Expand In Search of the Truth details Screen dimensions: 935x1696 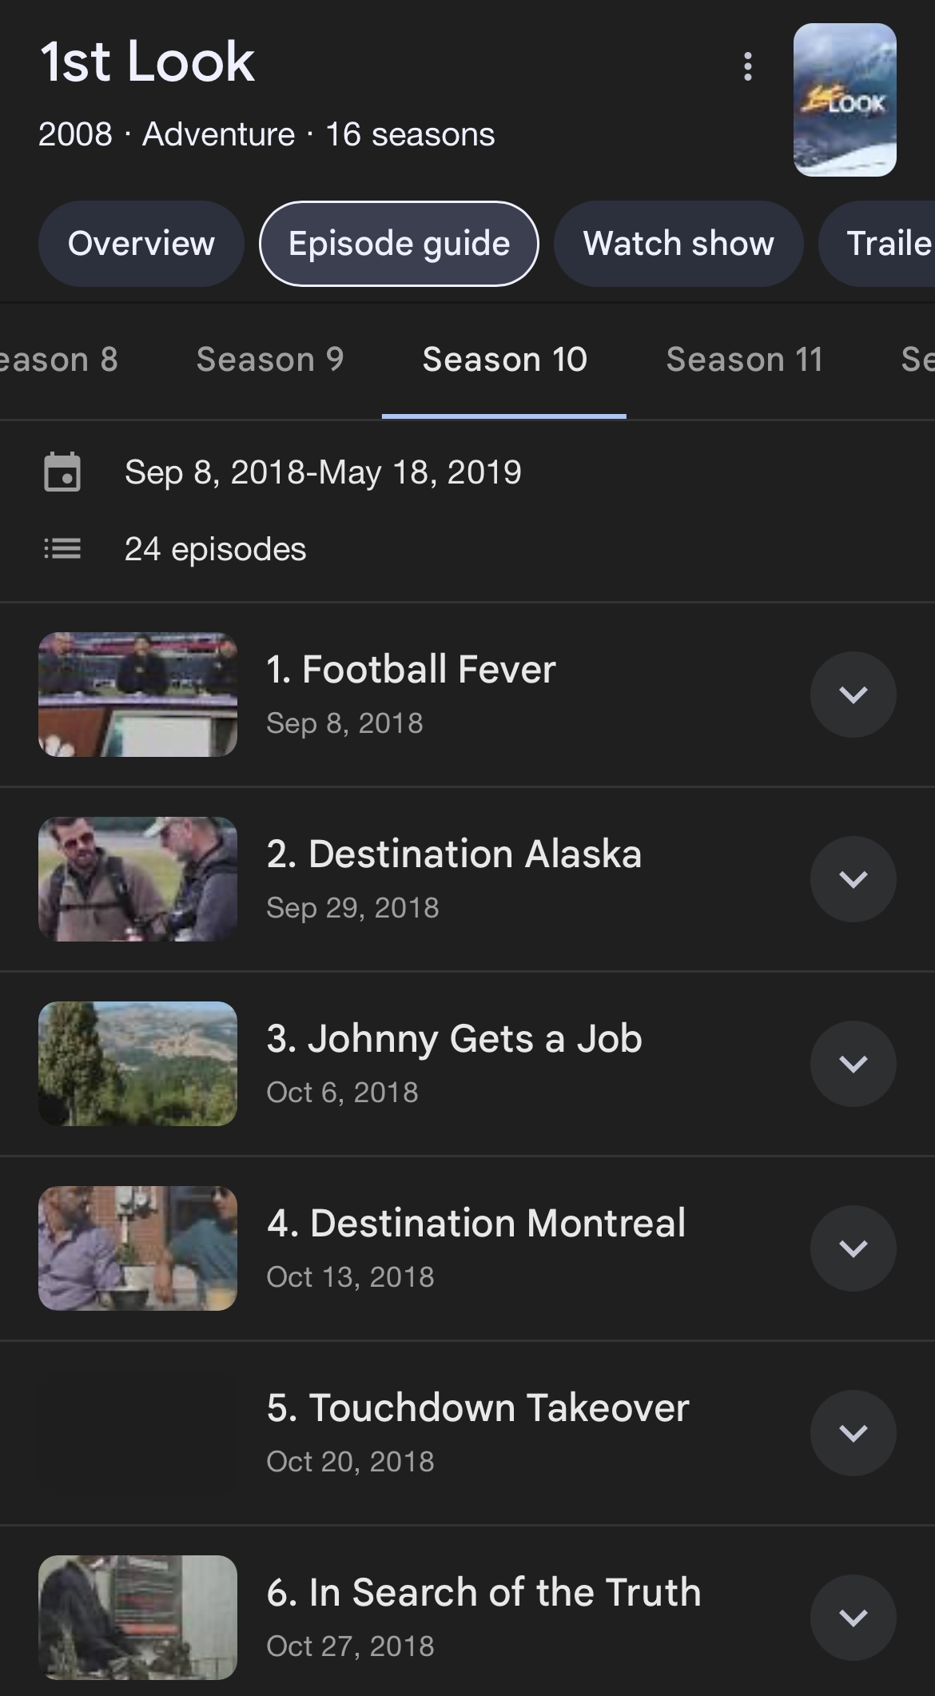(x=853, y=1618)
